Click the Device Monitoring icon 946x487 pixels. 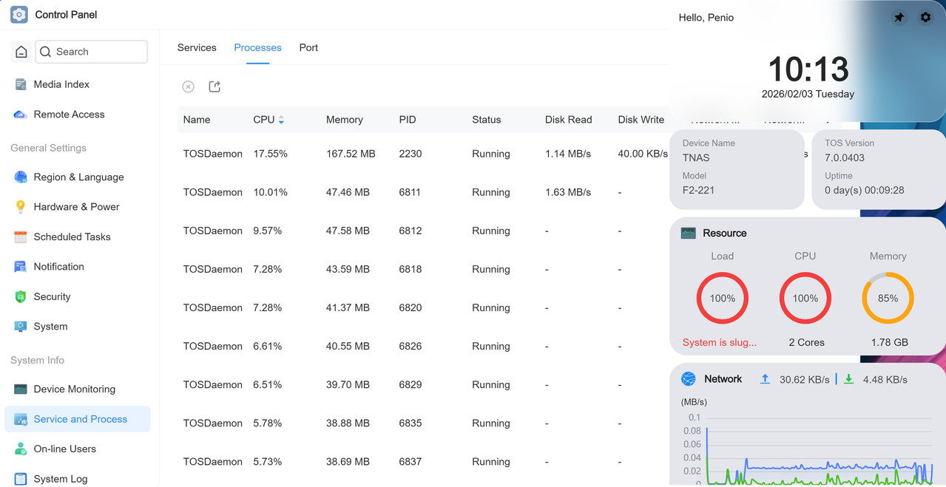tap(21, 389)
